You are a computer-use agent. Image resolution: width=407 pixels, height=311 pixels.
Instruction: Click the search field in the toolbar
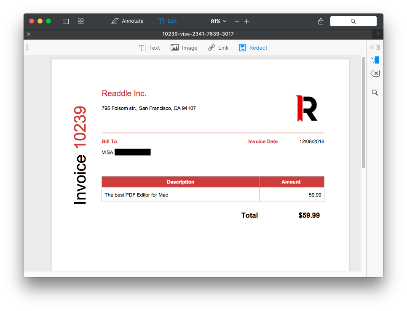353,21
